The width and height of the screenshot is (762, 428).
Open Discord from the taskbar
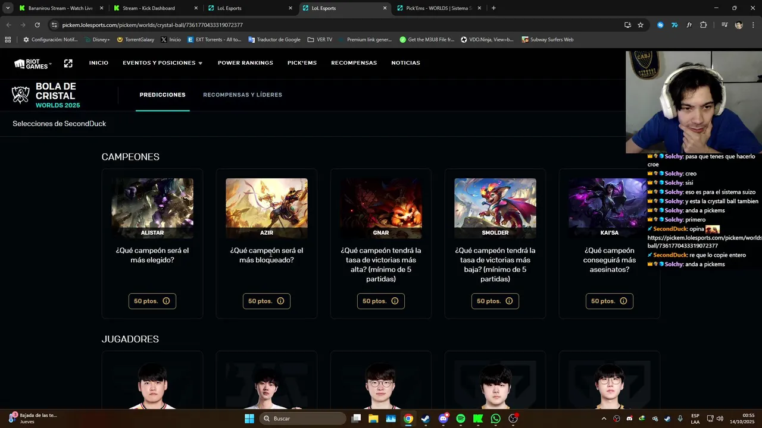443,418
